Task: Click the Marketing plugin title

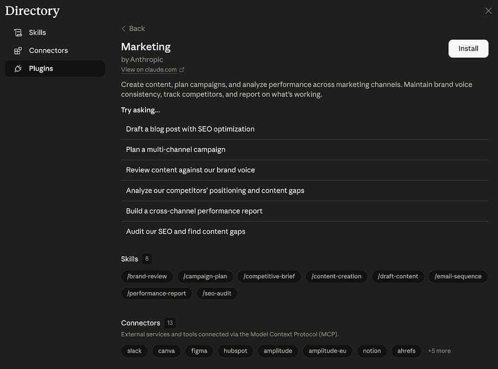Action: [146, 46]
